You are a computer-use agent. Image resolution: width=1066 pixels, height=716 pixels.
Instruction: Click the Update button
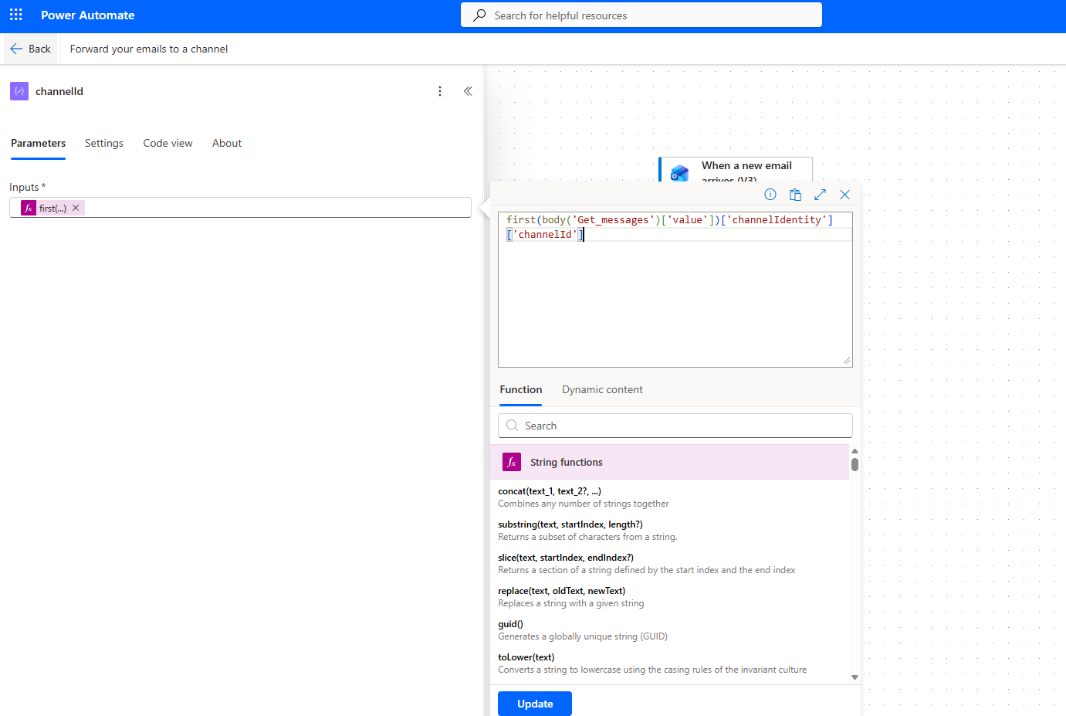coord(535,704)
